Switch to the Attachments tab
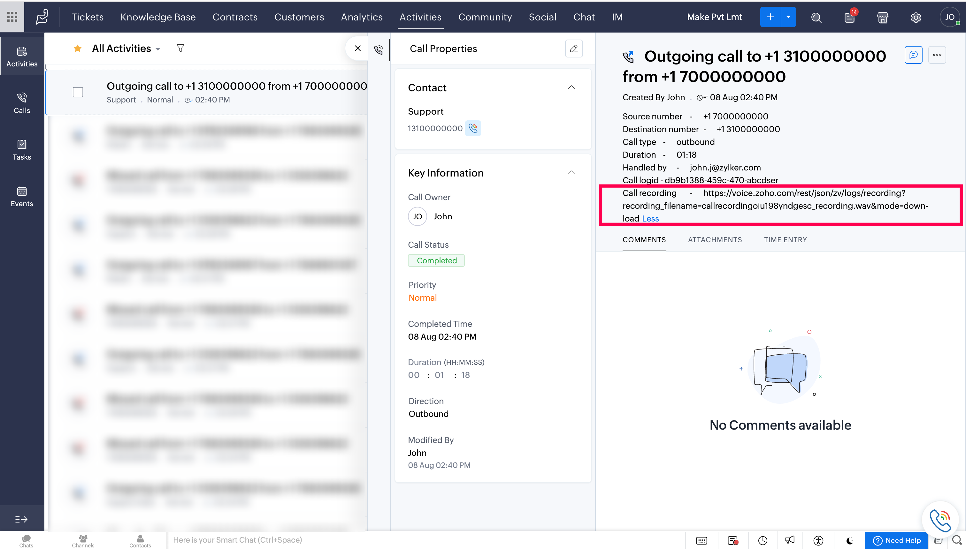Viewport: 966px width, 549px height. click(x=715, y=240)
